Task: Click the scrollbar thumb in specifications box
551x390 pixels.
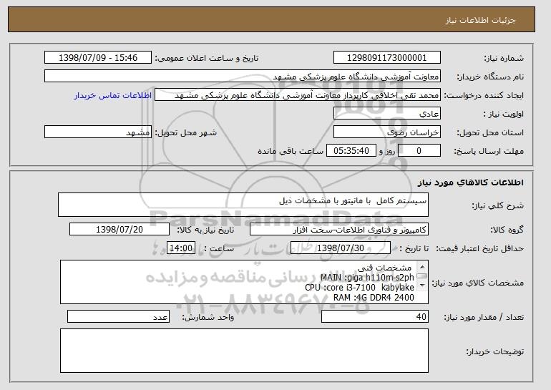Action: pyautogui.click(x=422, y=276)
